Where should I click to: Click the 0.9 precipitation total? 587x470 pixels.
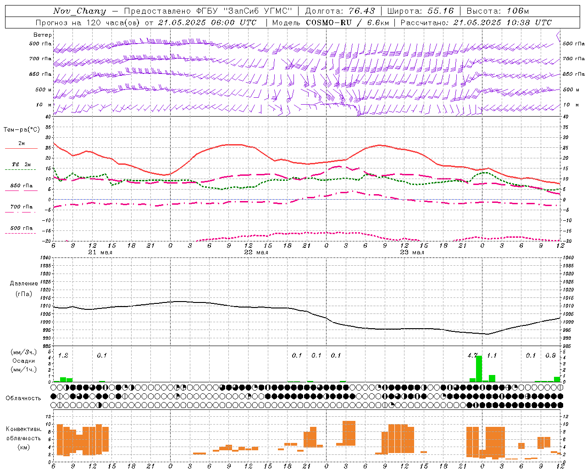pyautogui.click(x=550, y=355)
